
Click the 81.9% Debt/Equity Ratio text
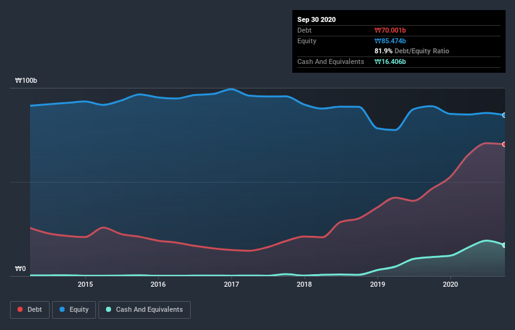click(412, 51)
